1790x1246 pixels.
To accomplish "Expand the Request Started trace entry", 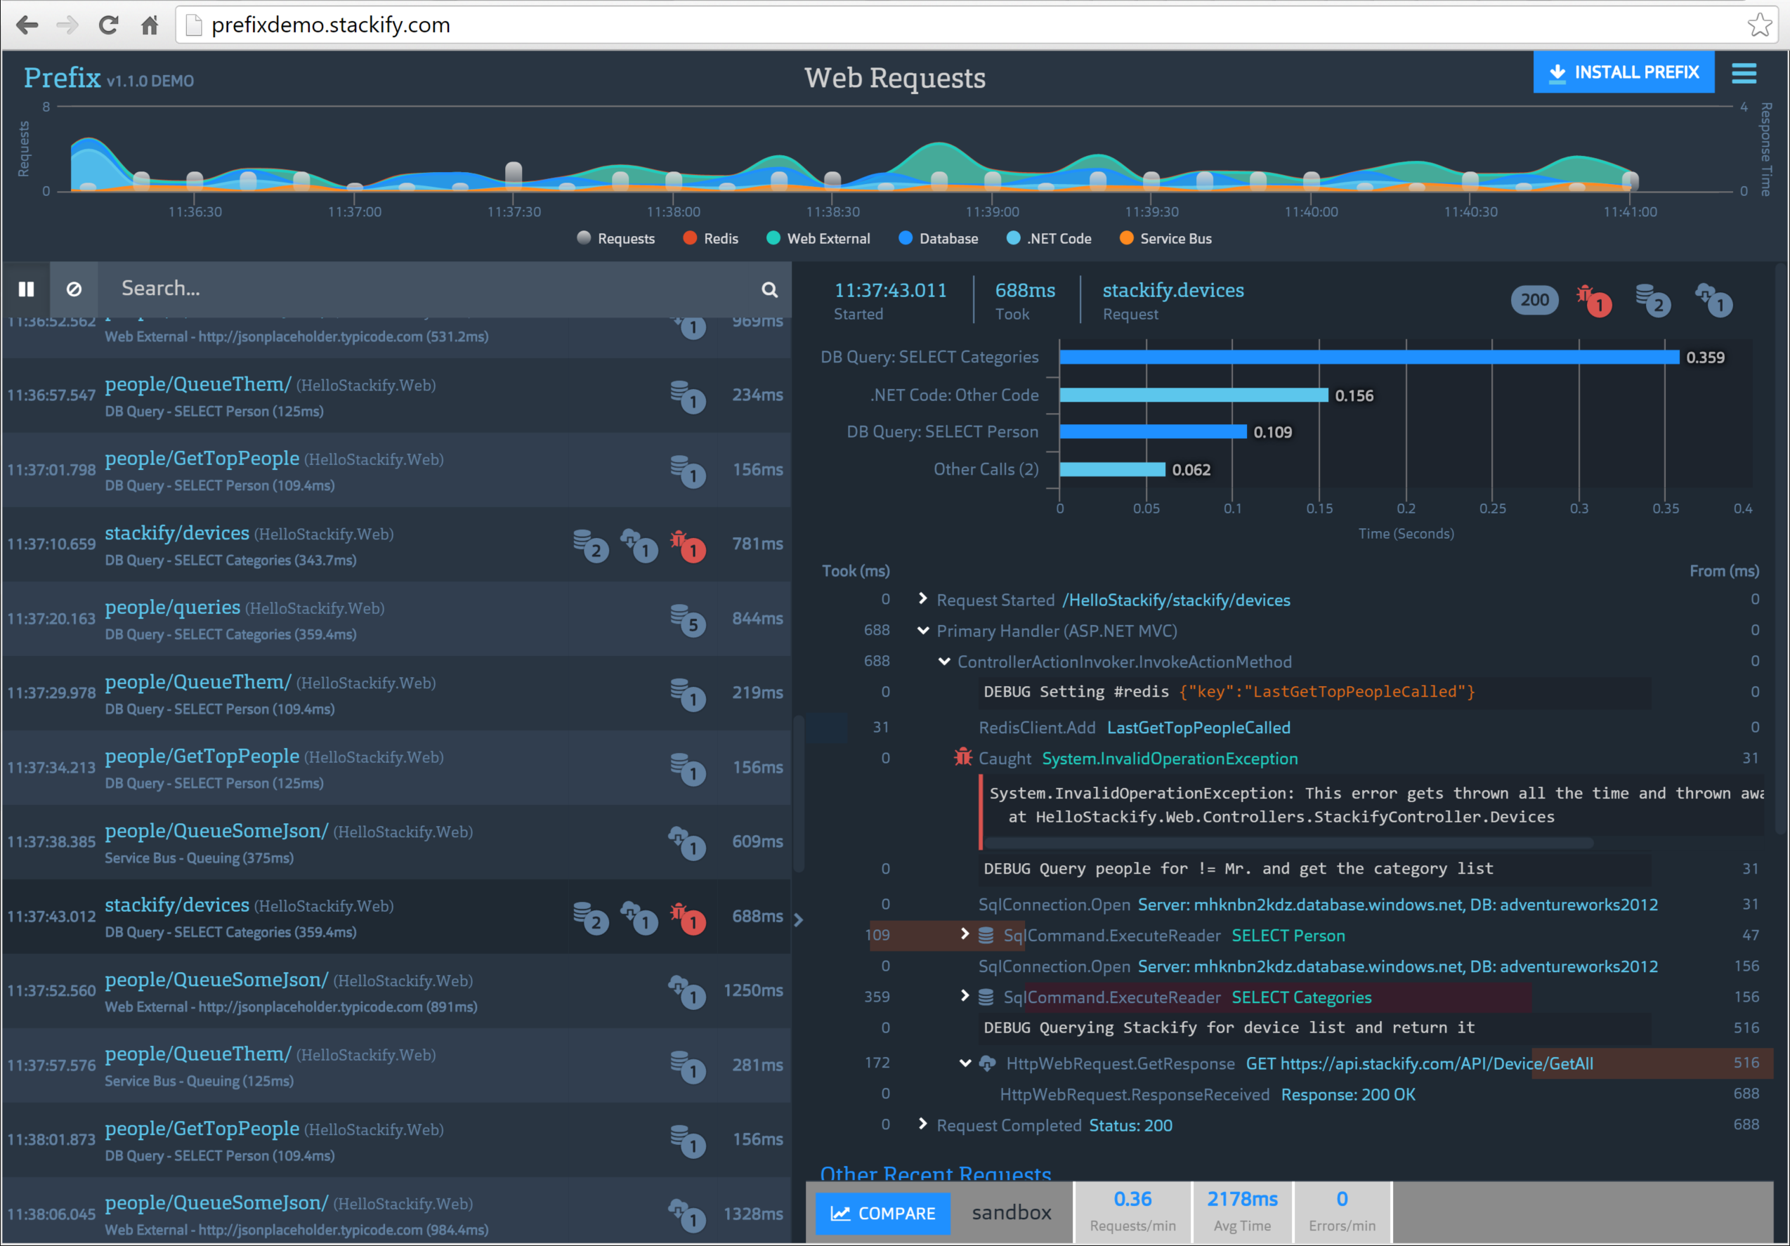I will (x=923, y=599).
